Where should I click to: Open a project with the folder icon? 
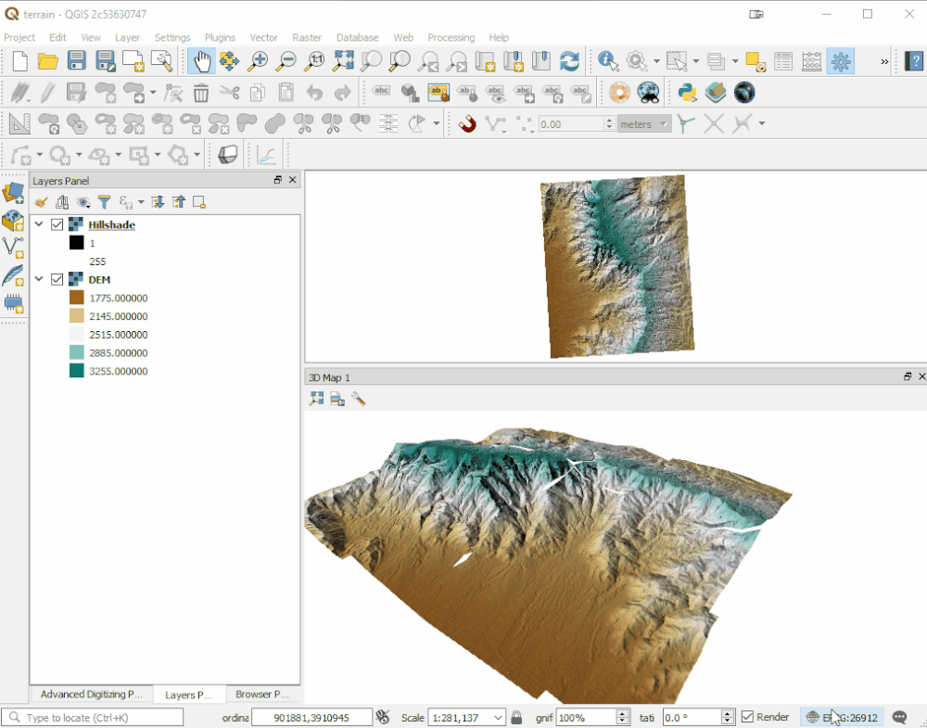click(48, 61)
